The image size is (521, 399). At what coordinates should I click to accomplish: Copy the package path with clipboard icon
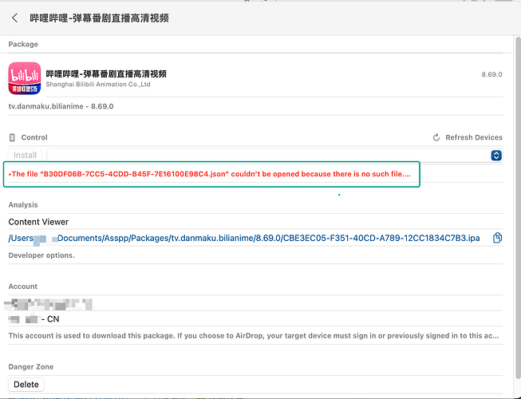click(497, 238)
